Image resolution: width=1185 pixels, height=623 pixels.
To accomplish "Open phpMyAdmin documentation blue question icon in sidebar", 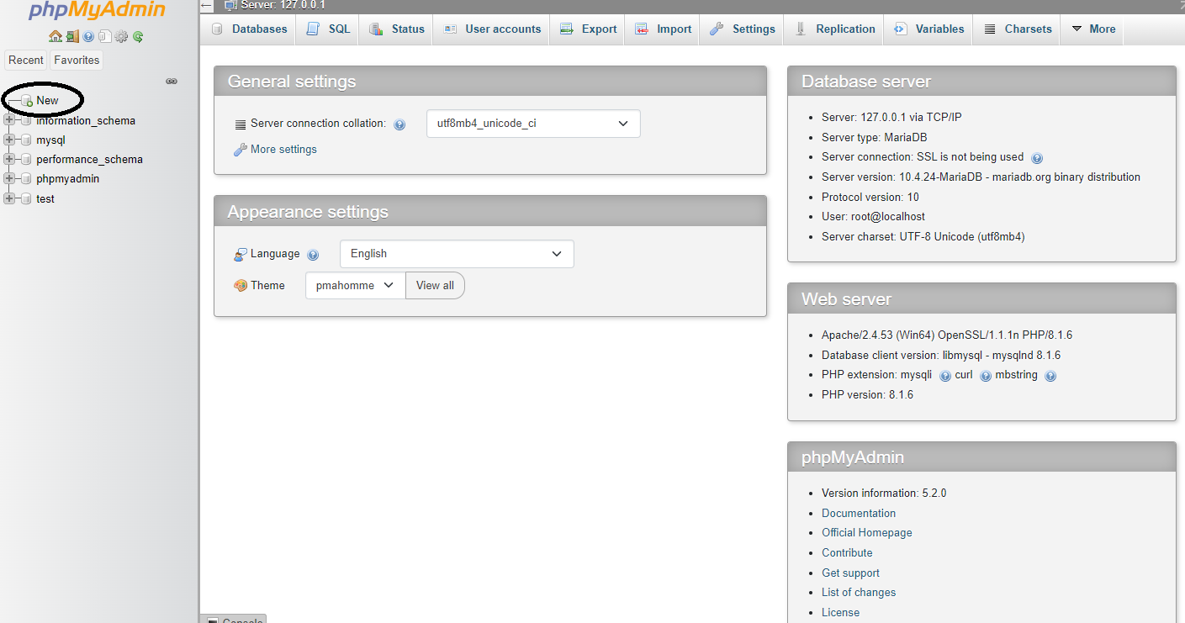I will point(88,36).
